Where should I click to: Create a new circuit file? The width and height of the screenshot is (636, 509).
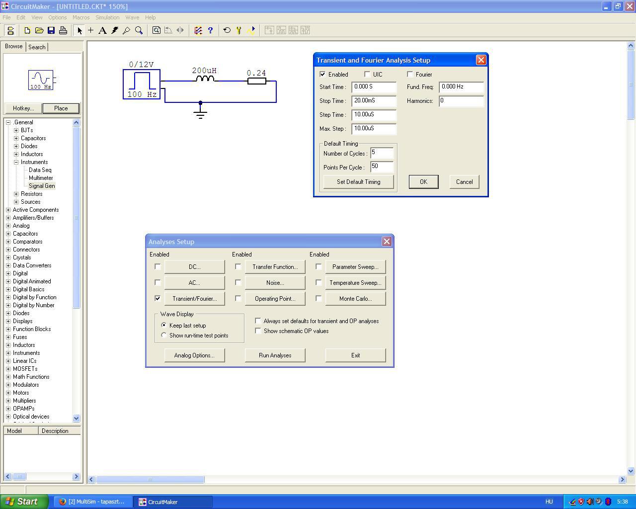[27, 30]
